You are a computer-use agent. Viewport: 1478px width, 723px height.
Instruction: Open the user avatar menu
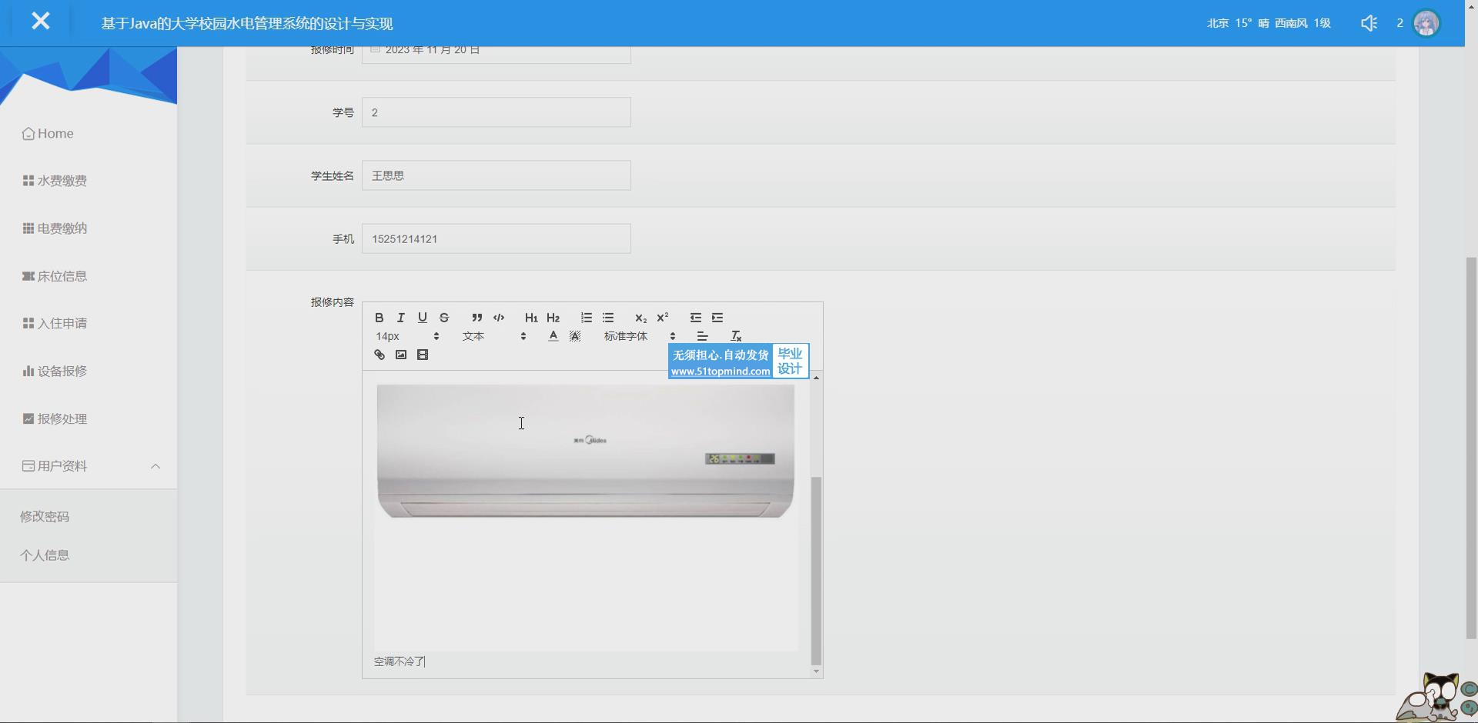(x=1426, y=23)
